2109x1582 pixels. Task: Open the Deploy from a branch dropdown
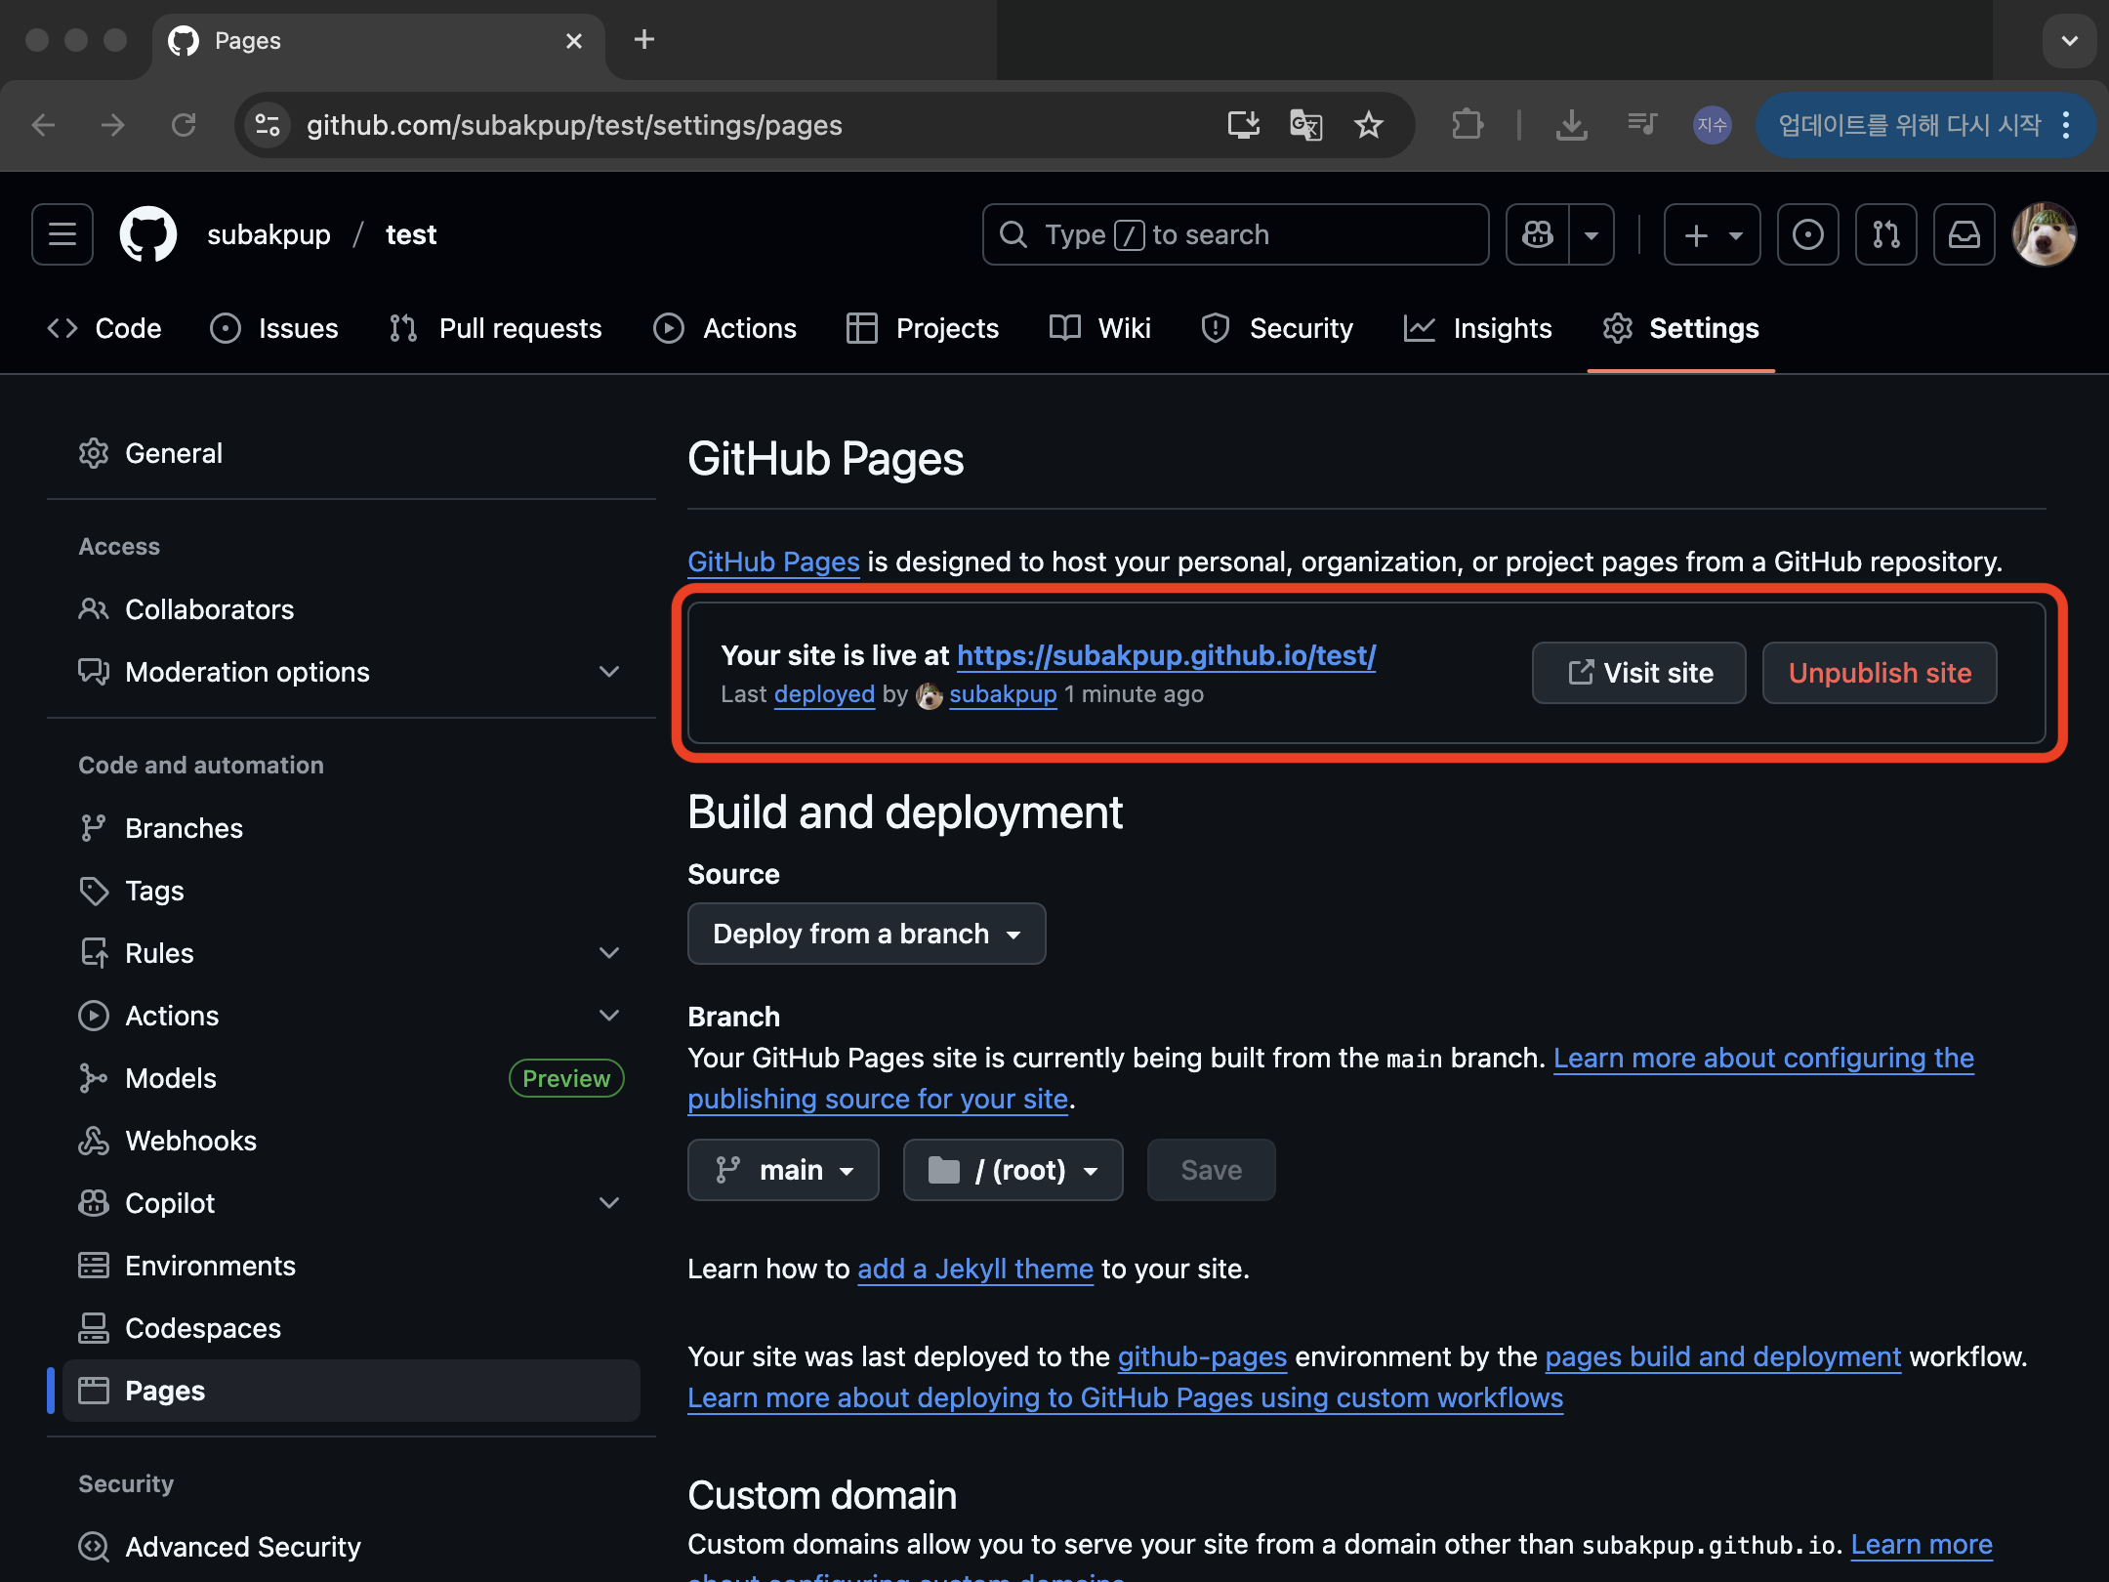(x=866, y=934)
